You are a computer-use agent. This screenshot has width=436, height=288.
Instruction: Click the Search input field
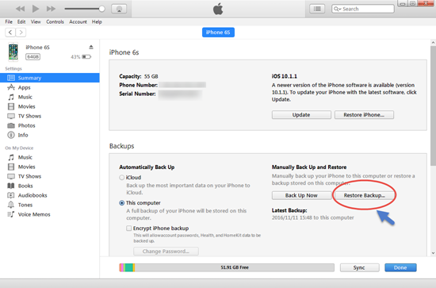[x=363, y=9]
